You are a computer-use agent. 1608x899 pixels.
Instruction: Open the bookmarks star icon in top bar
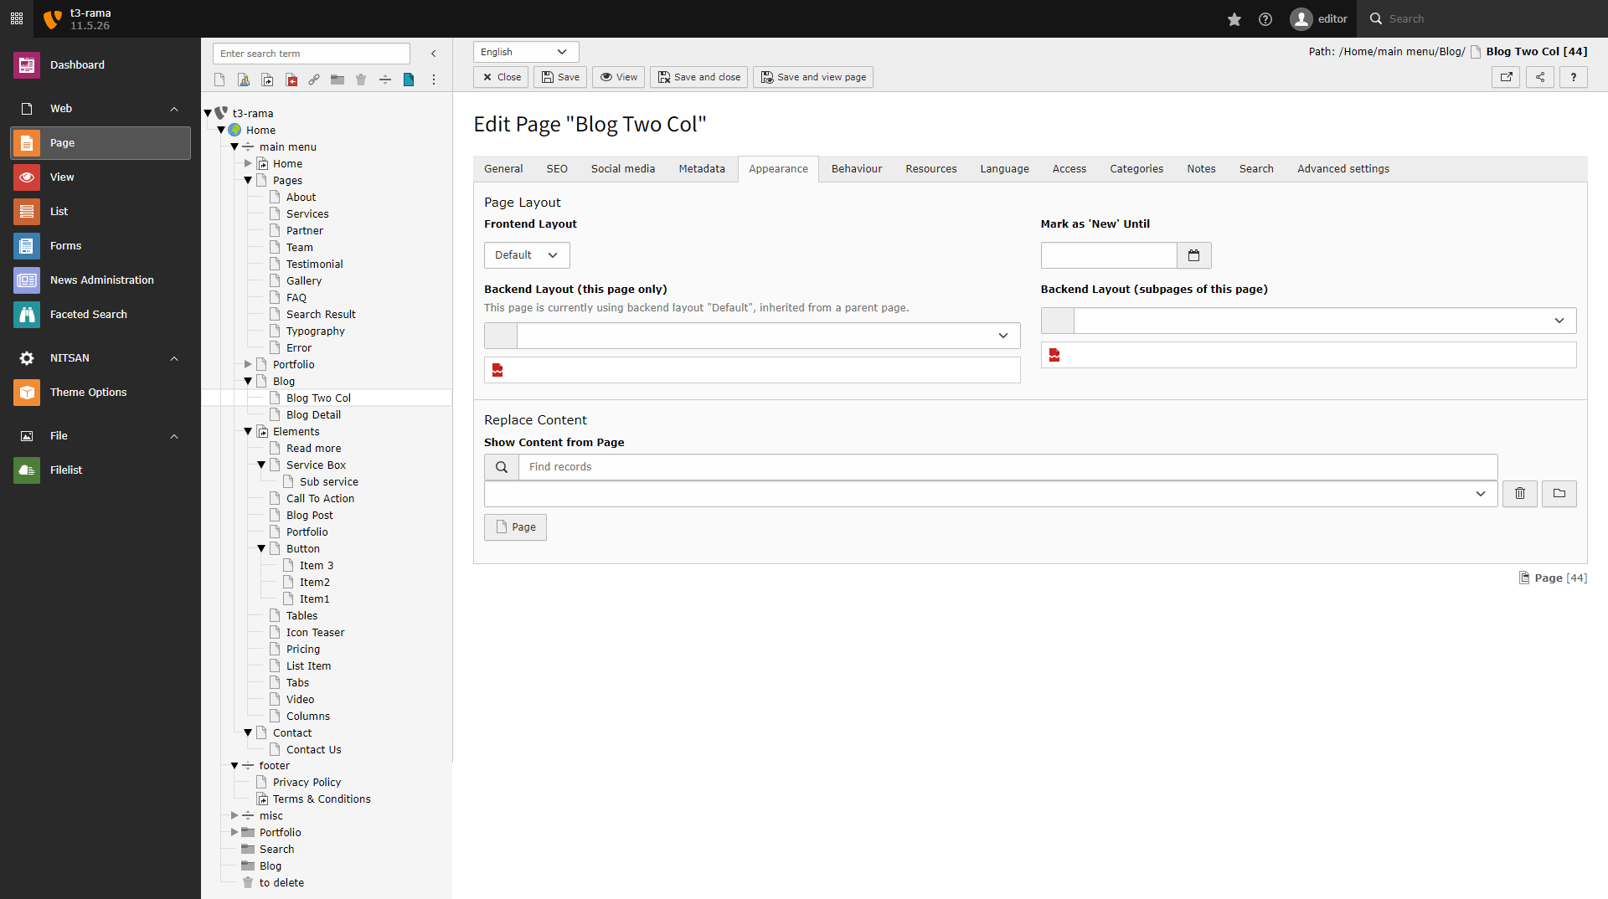(1234, 19)
